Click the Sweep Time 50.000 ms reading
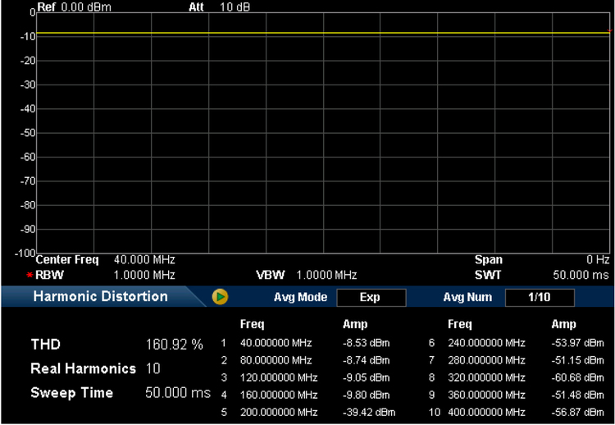Screen dimensions: 615x425 point(177,393)
